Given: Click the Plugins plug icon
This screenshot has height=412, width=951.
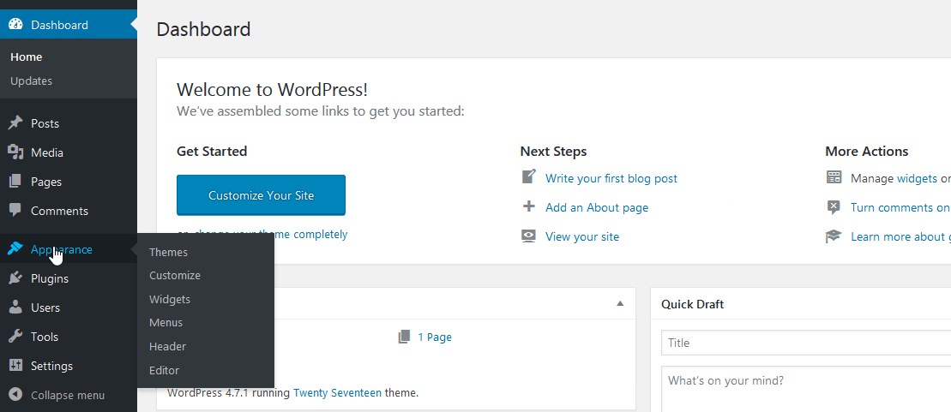Looking at the screenshot, I should (x=15, y=278).
